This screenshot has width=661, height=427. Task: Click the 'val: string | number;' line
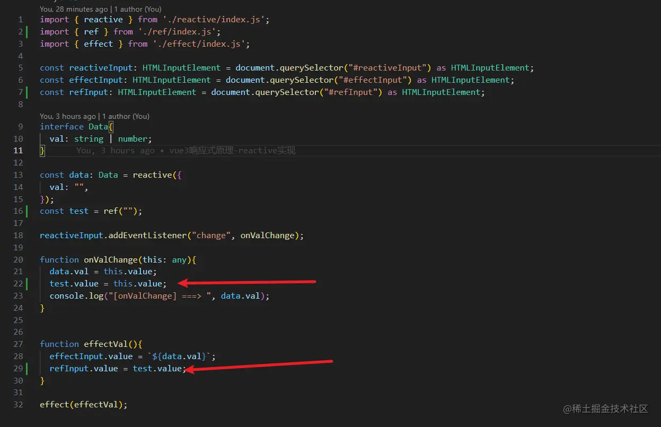(x=101, y=139)
